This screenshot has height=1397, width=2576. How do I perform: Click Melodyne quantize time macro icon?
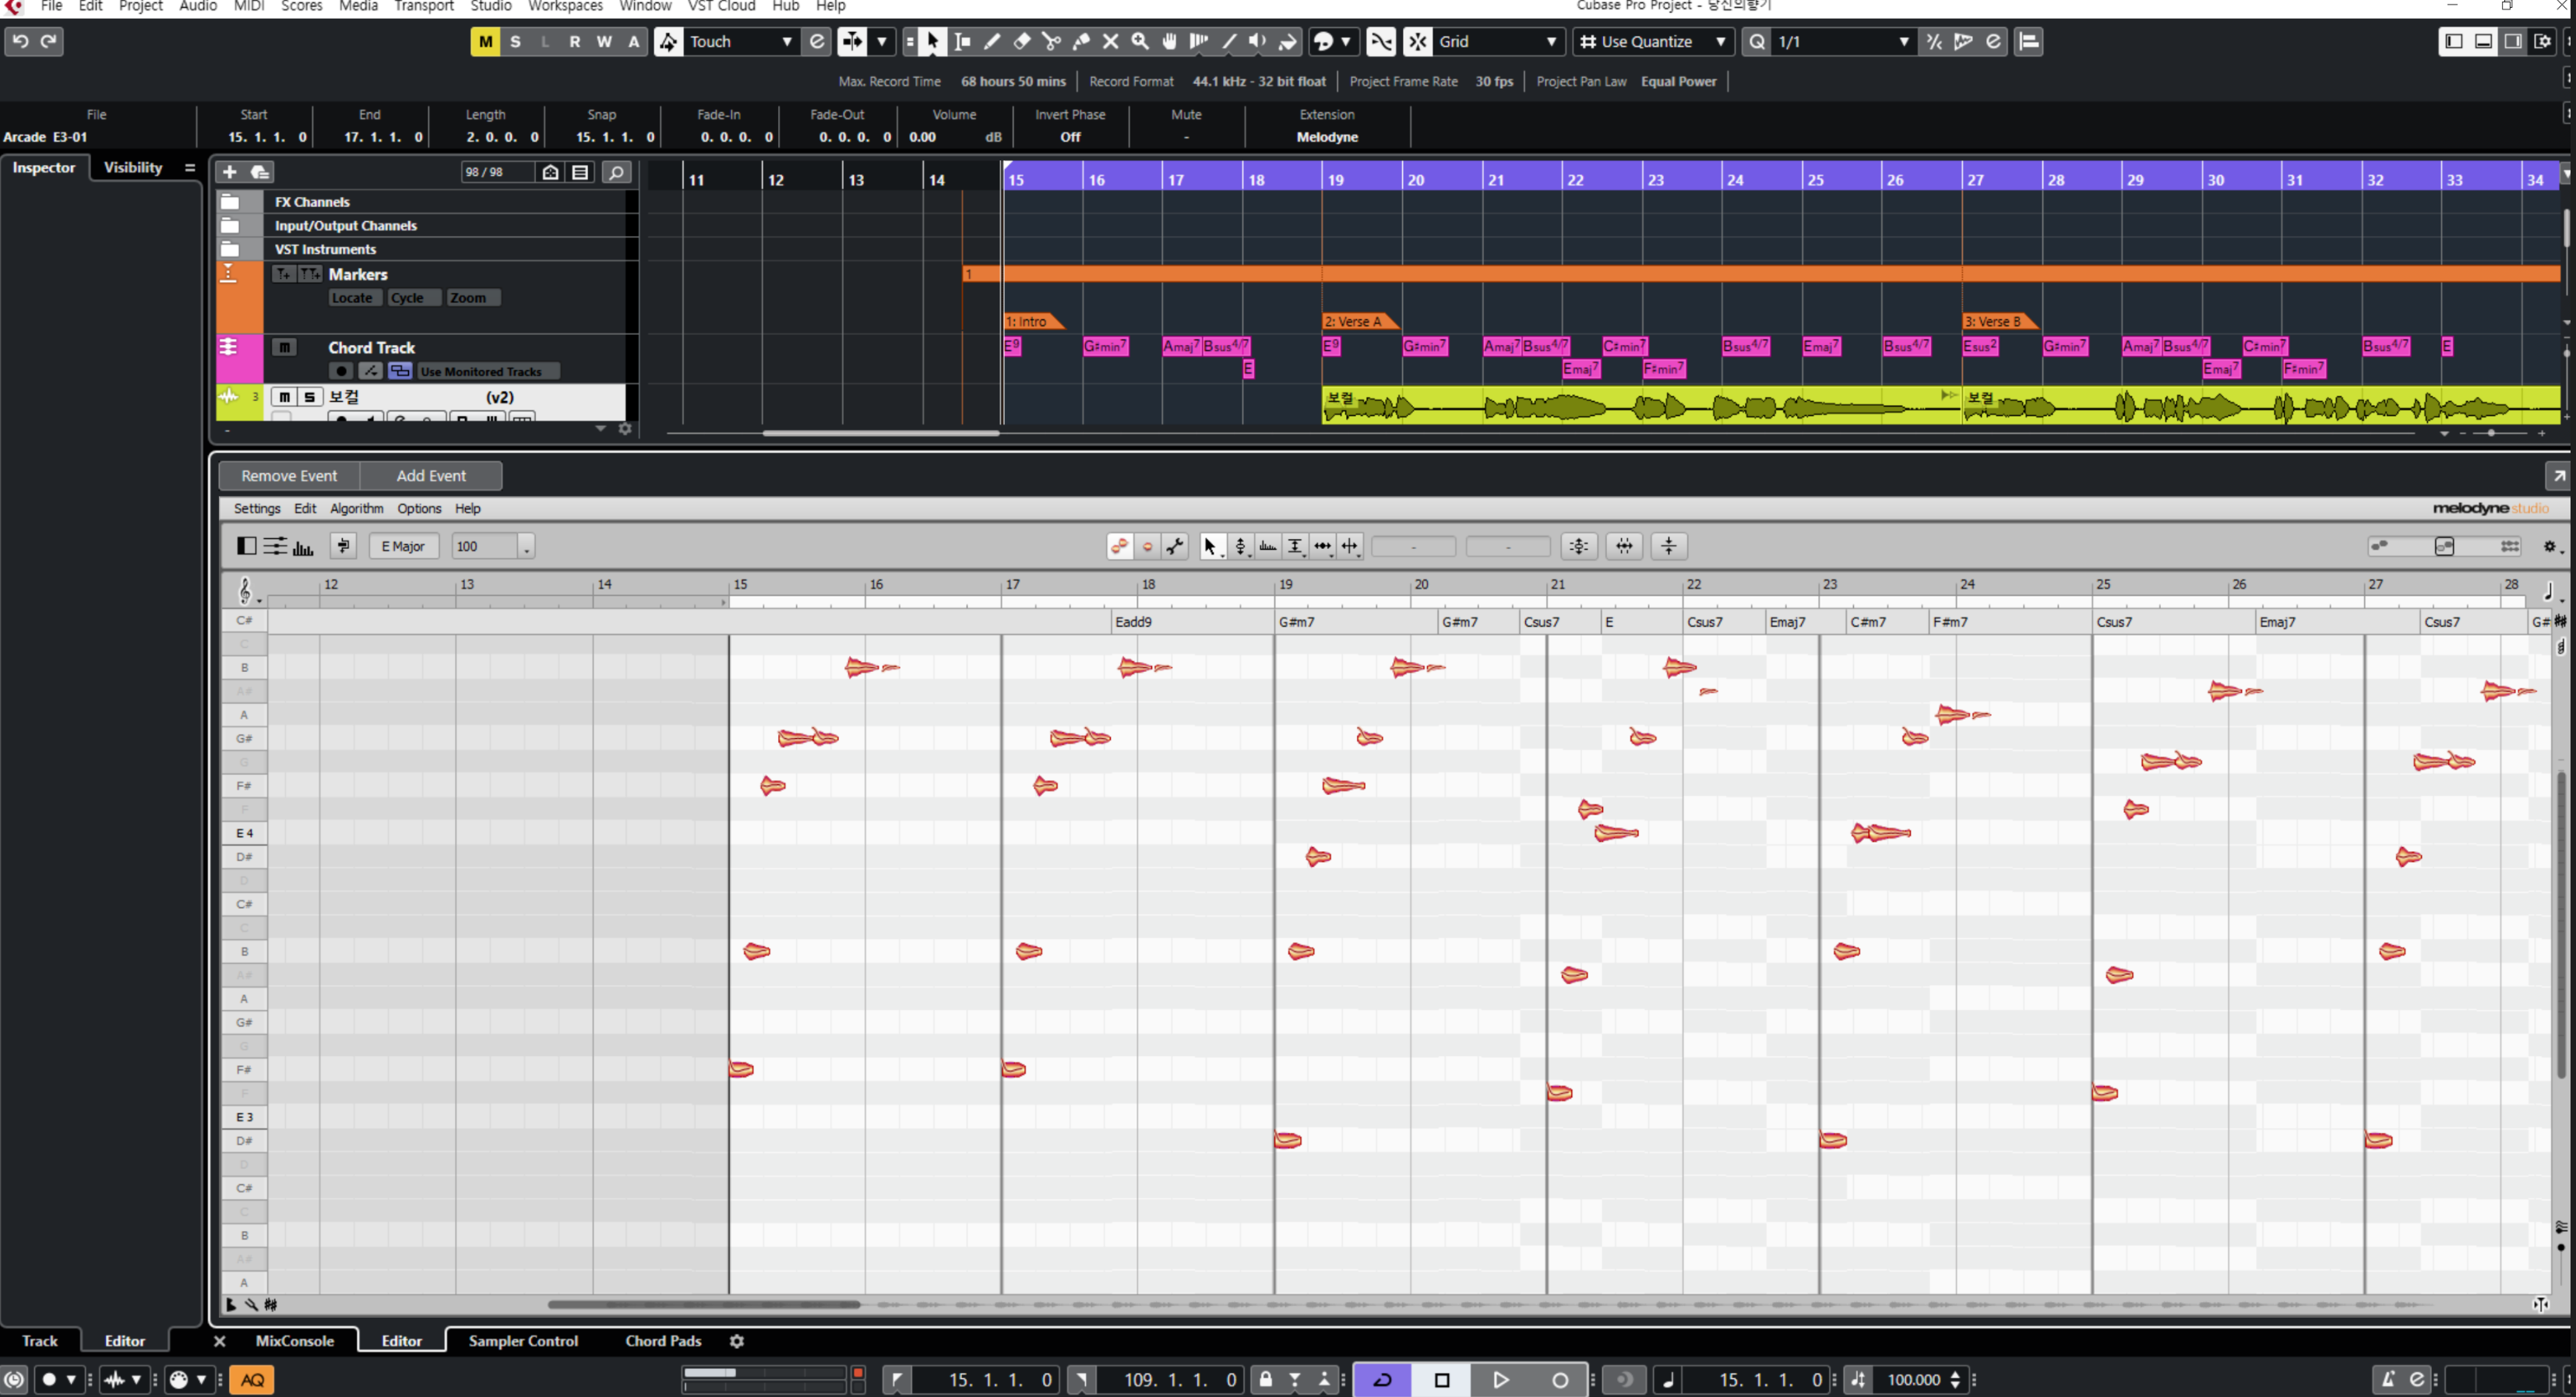tap(1624, 546)
